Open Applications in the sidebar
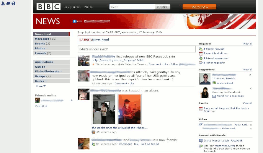This screenshot has height=153, width=263. 51,62
